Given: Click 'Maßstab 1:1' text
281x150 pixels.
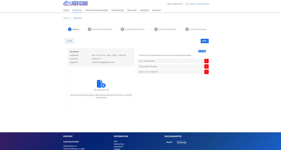Looking at the screenshot, I should point(97,59).
